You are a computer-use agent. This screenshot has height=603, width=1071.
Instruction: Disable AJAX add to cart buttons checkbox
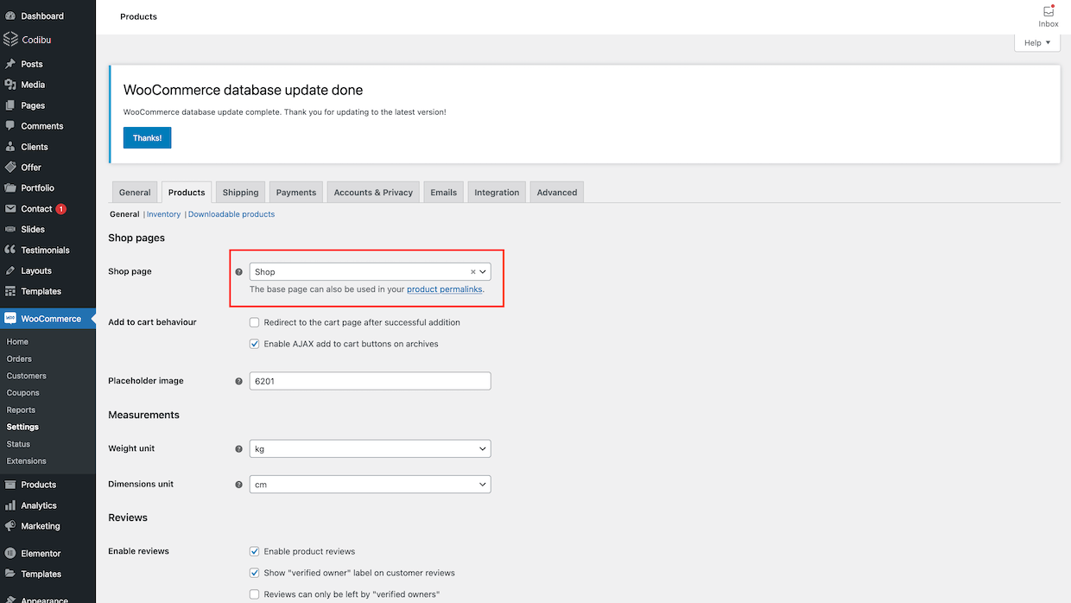click(x=255, y=344)
